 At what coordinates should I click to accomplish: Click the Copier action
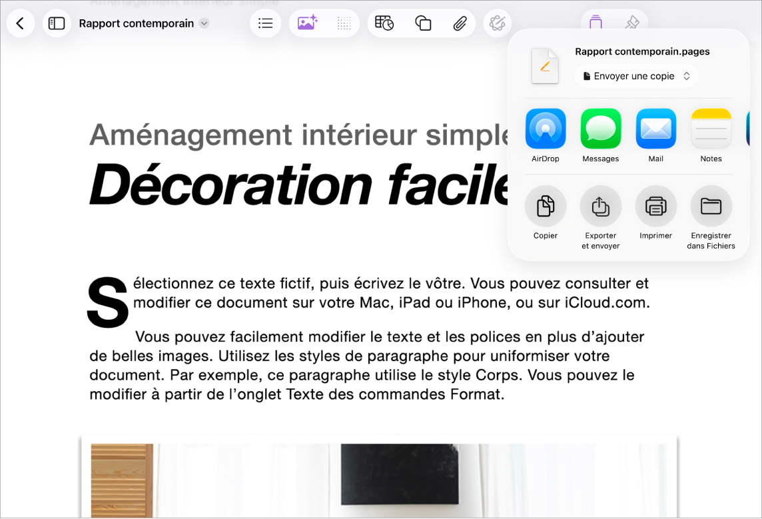point(546,213)
